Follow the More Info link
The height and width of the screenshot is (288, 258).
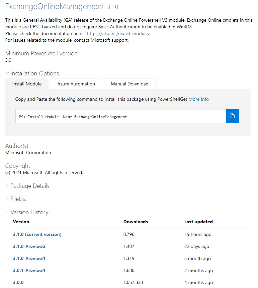(199, 99)
